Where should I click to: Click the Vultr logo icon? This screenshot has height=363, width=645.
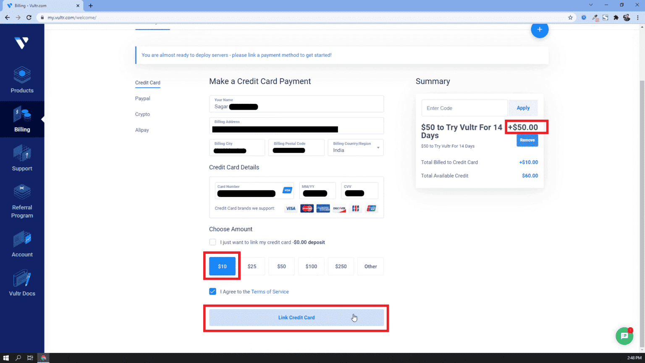click(21, 43)
